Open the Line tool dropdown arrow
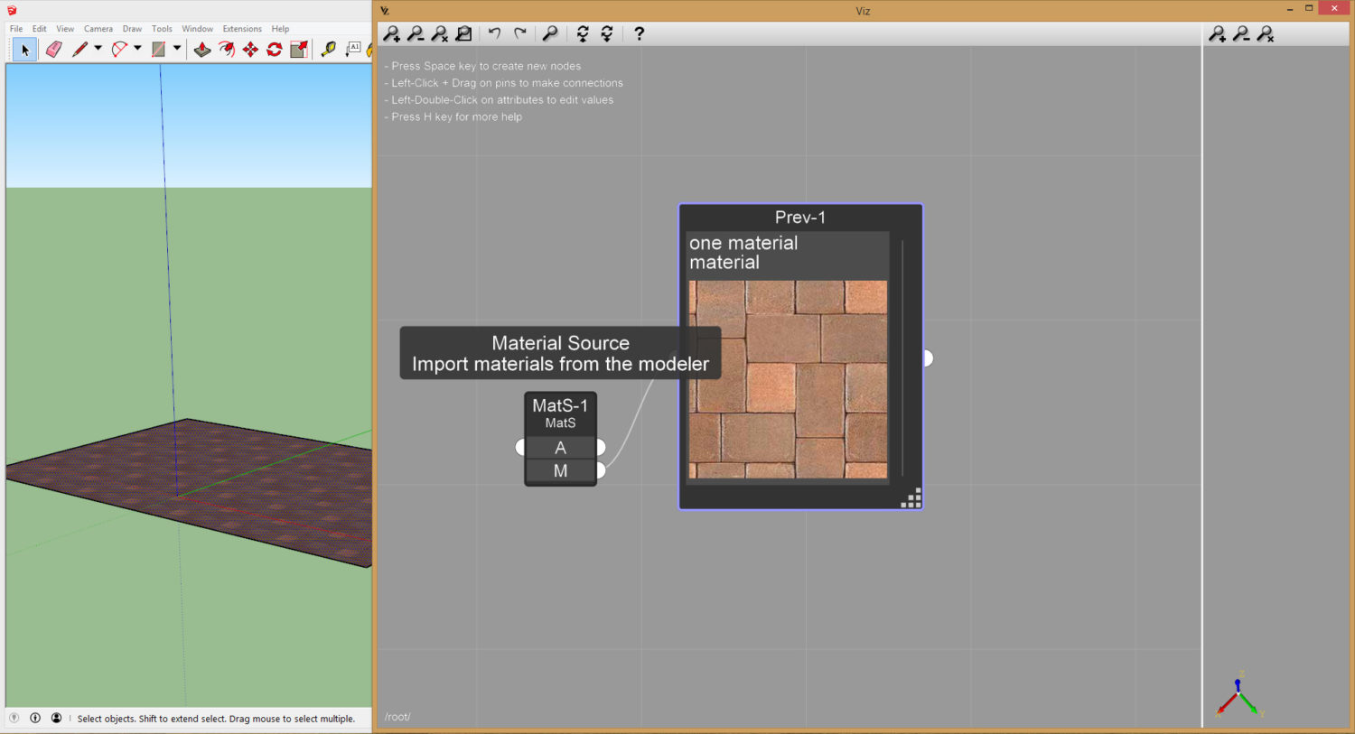Image resolution: width=1355 pixels, height=734 pixels. click(98, 49)
